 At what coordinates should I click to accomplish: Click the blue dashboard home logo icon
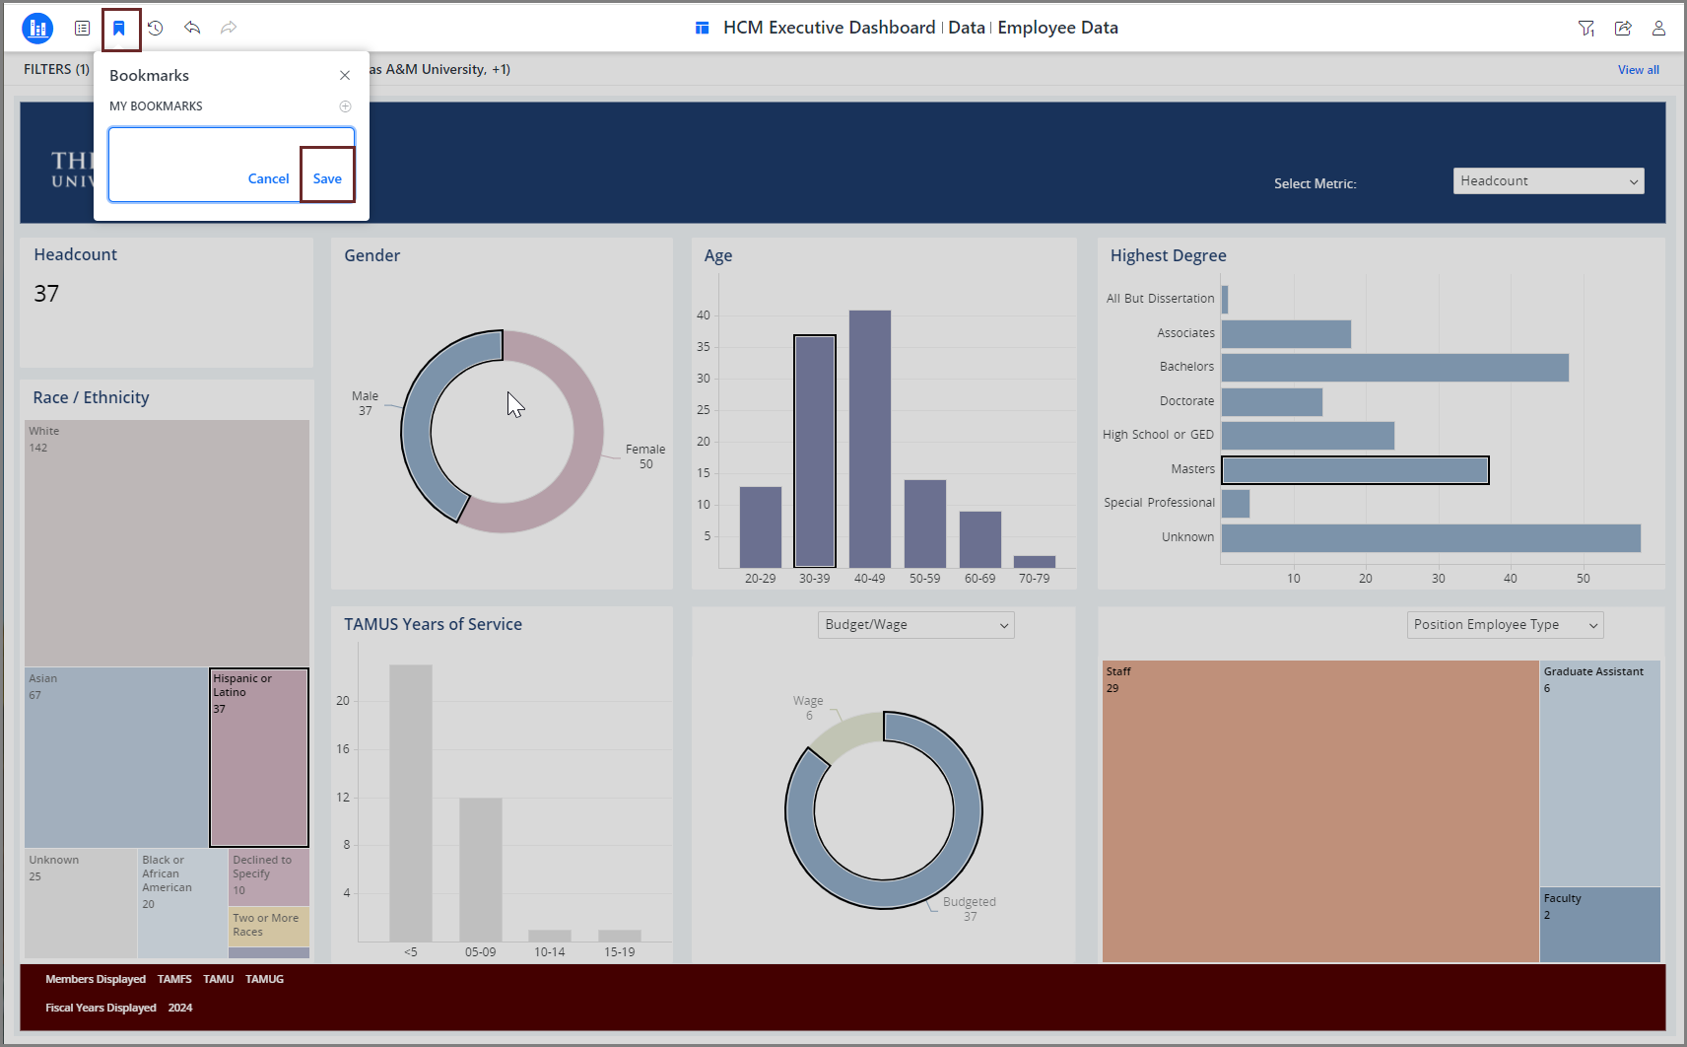coord(37,29)
